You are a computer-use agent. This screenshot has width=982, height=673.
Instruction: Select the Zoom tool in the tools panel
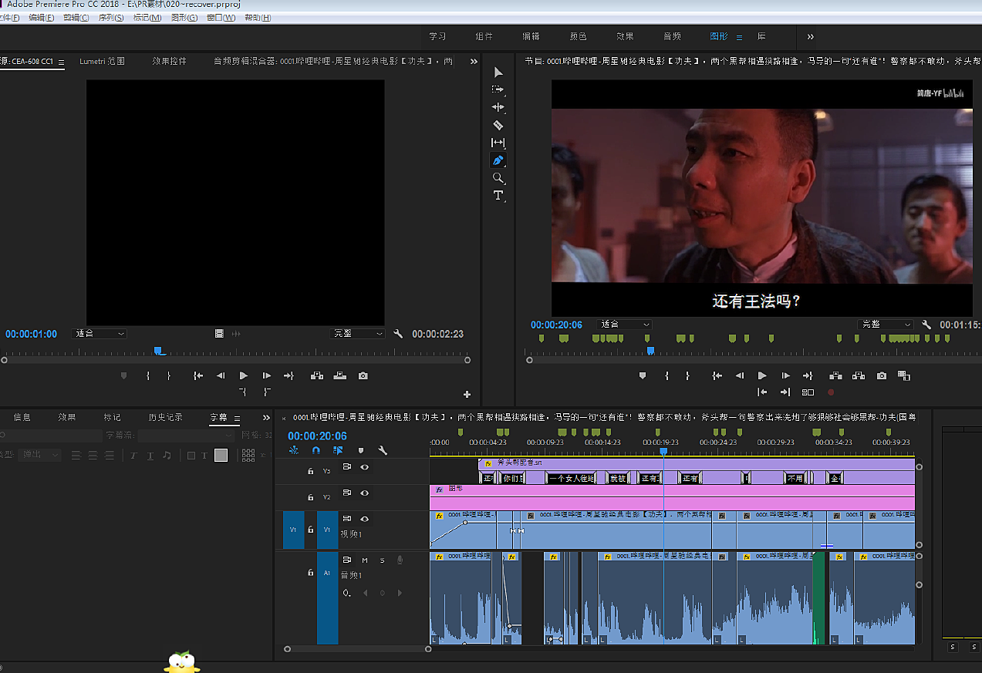click(498, 177)
